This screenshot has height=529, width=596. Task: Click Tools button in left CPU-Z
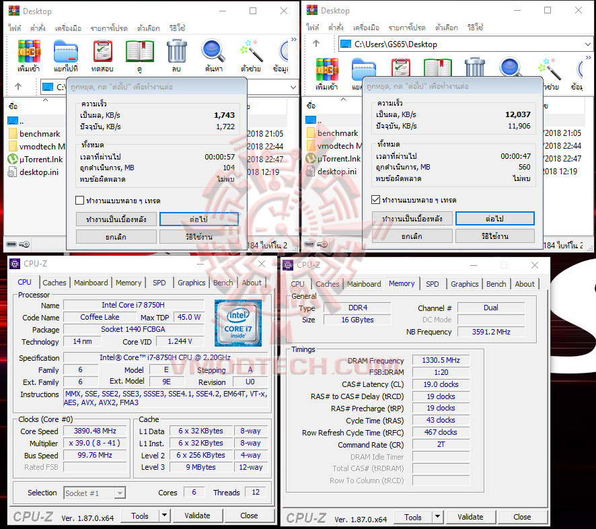click(x=140, y=516)
